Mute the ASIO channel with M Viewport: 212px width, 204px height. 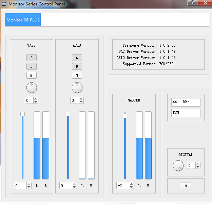tap(77, 75)
